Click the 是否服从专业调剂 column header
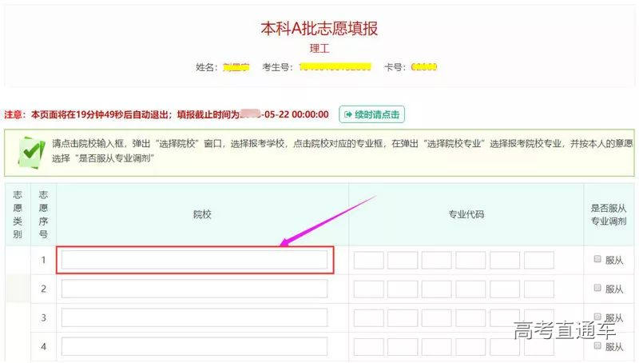 [x=609, y=214]
